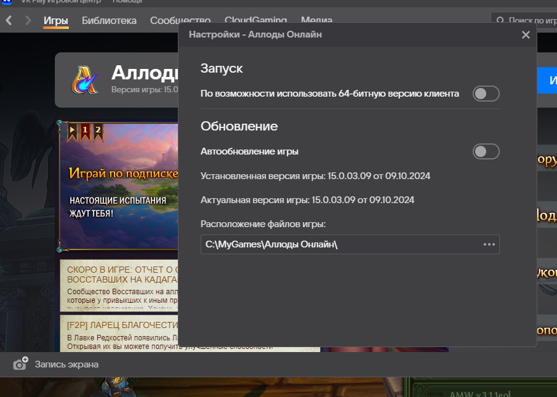Click the screen recording camera icon
Image resolution: width=557 pixels, height=397 pixels.
coord(20,364)
